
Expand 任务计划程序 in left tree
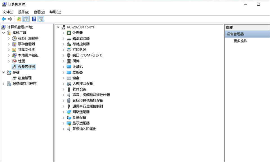click(x=9, y=39)
